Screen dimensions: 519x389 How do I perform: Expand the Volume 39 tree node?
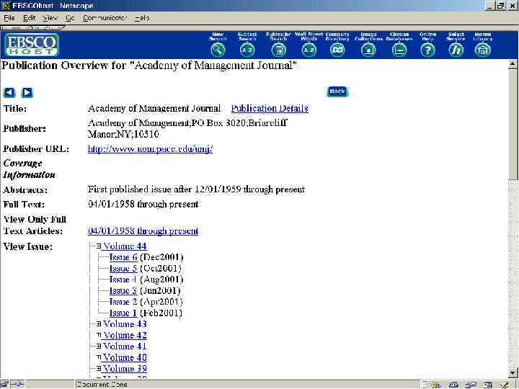point(98,369)
